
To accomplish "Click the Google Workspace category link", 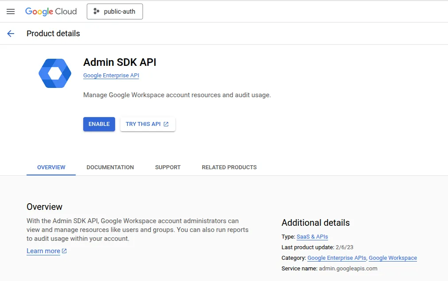I will pyautogui.click(x=393, y=258).
